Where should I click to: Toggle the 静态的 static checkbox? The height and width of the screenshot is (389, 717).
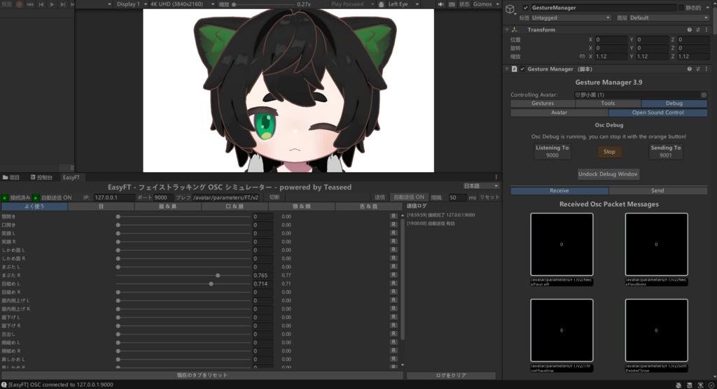tap(681, 8)
